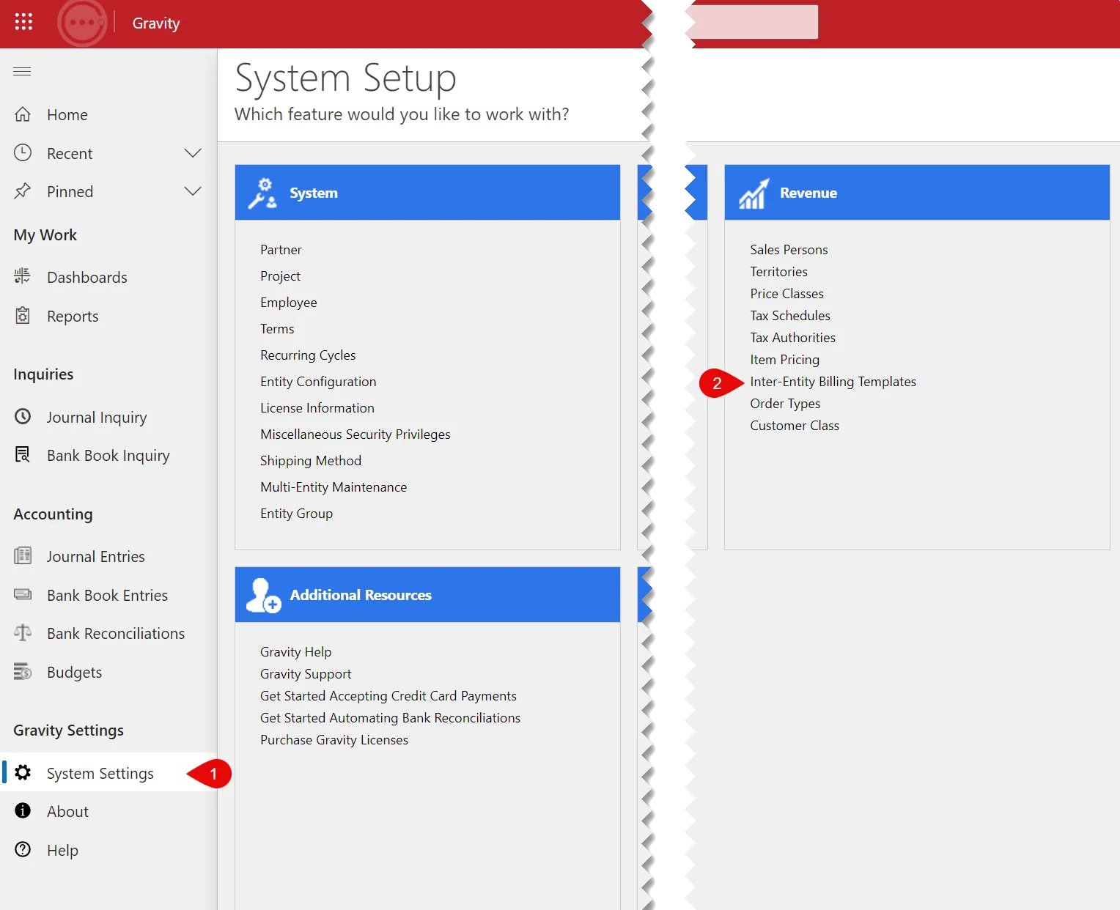Open Inter-Entity Billing Templates
Screen dimensions: 1120x910
point(833,382)
